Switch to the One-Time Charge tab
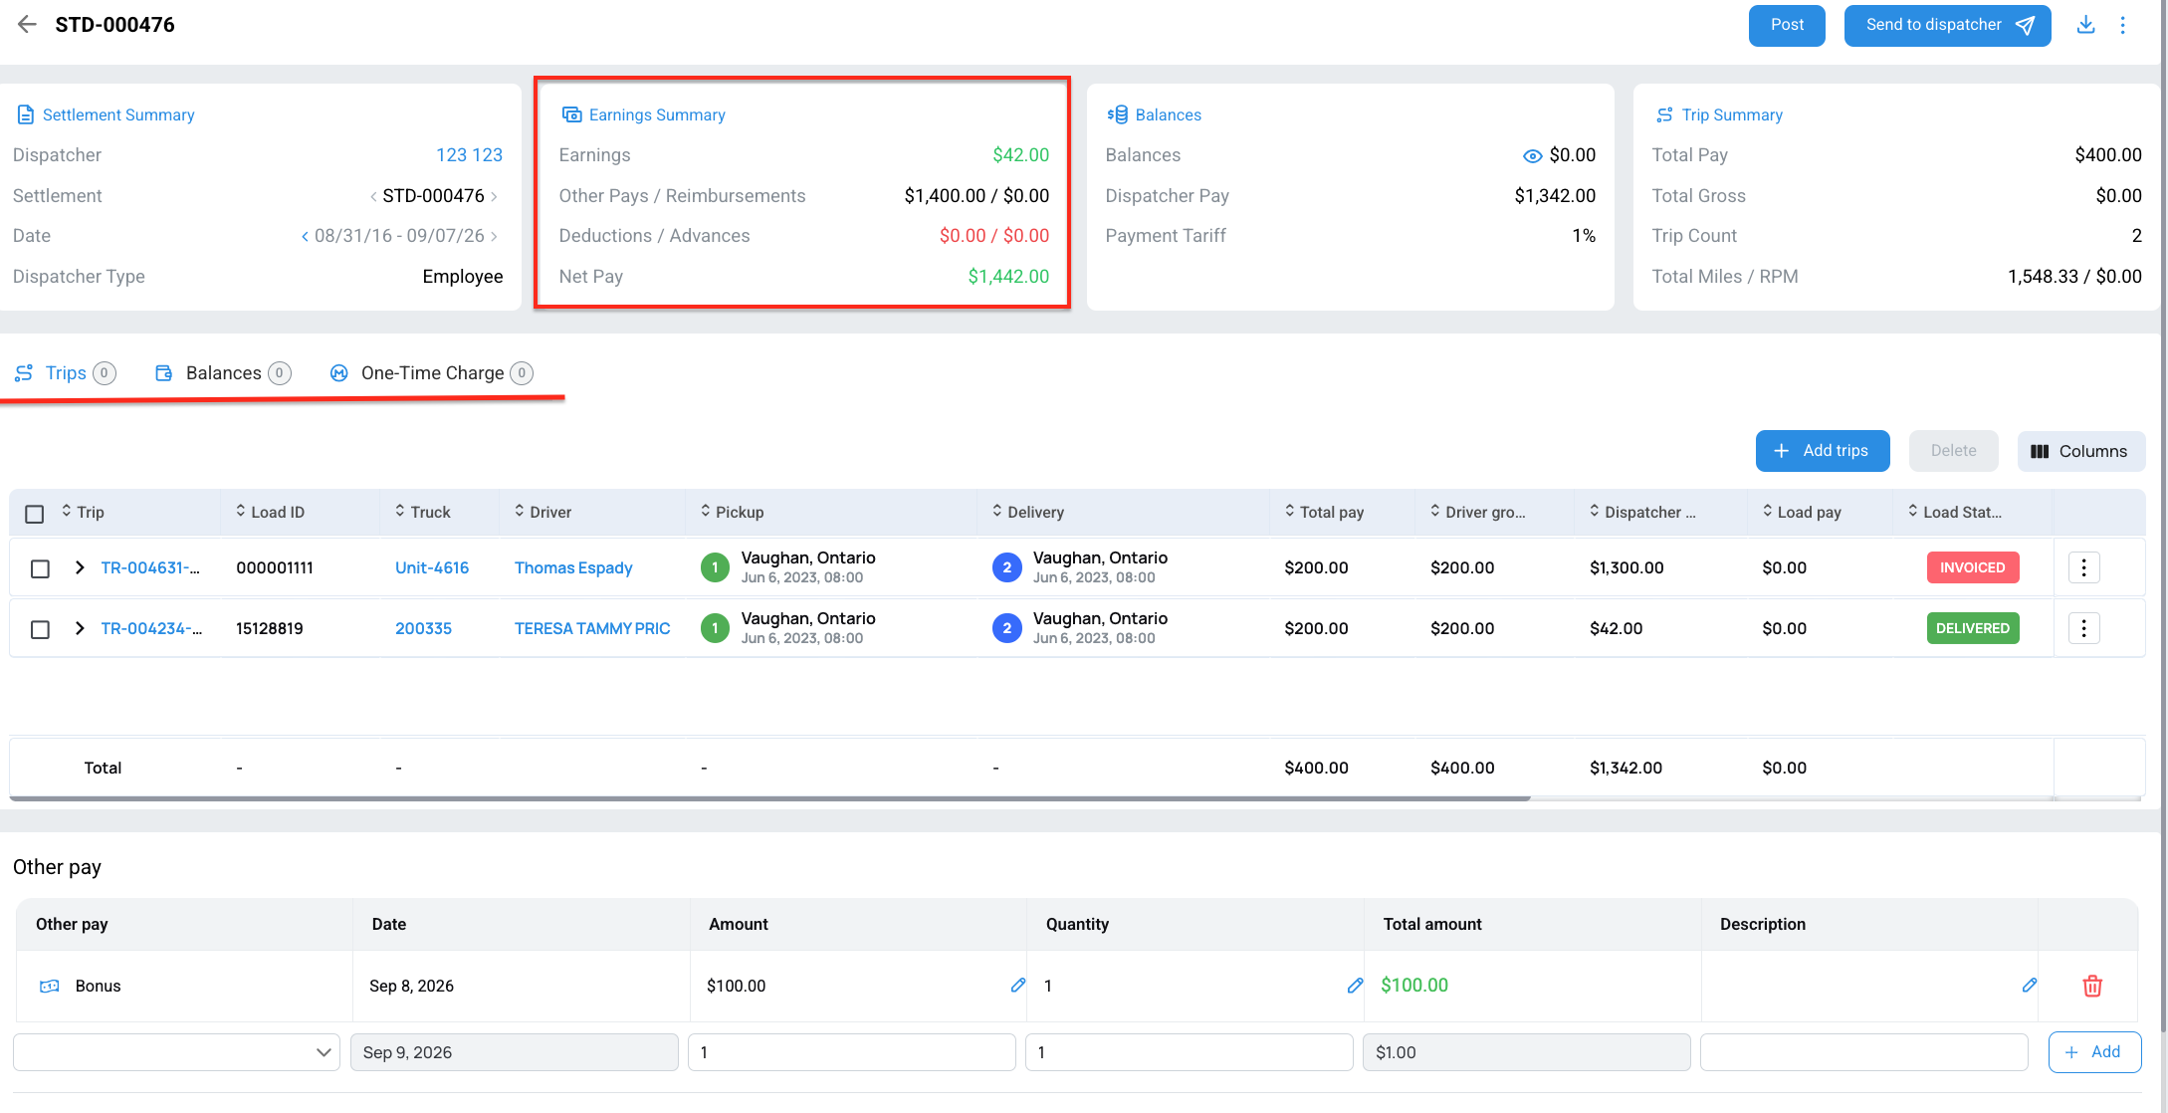 tap(431, 373)
